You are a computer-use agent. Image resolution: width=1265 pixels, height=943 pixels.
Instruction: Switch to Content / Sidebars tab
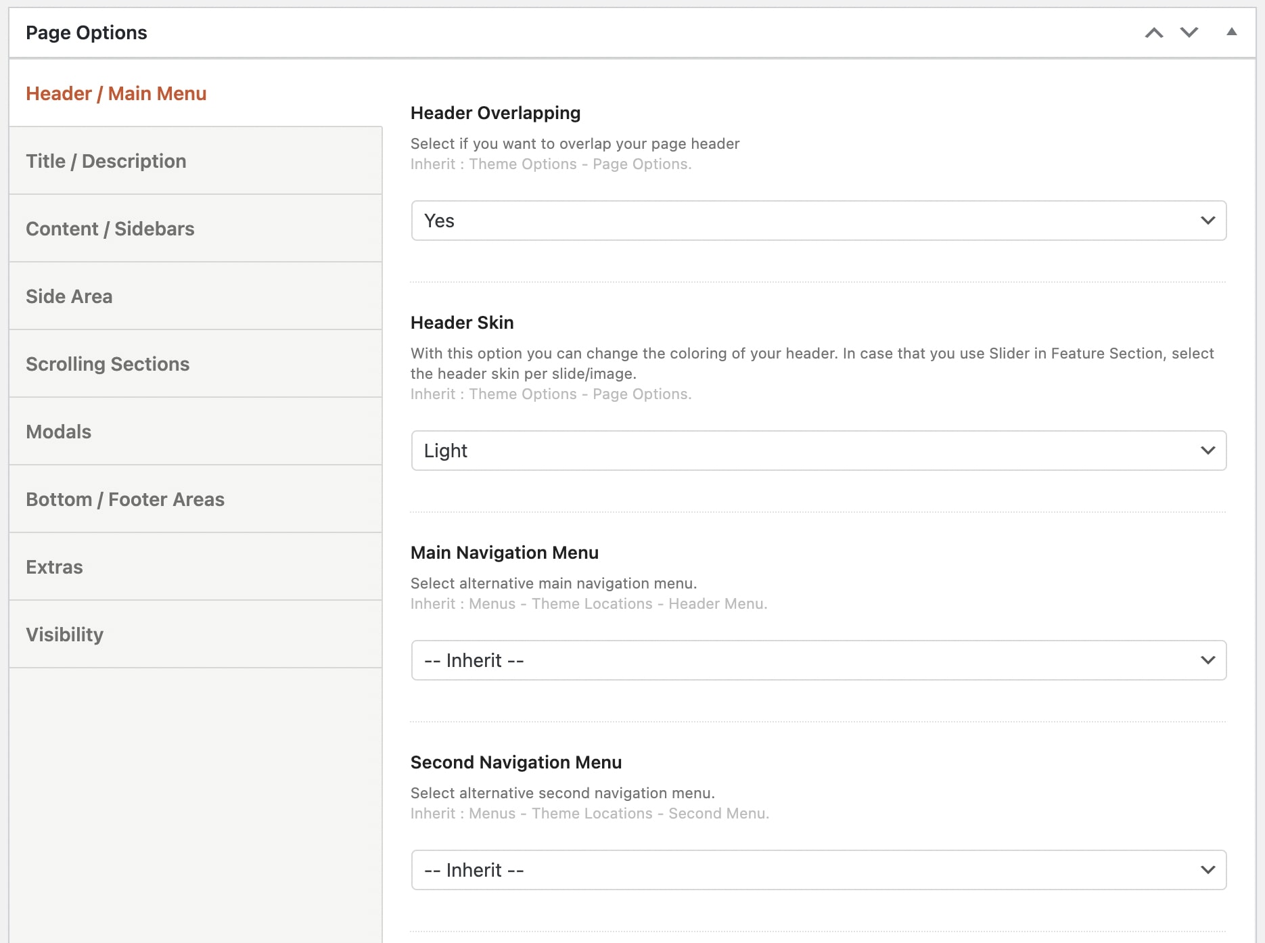point(110,229)
